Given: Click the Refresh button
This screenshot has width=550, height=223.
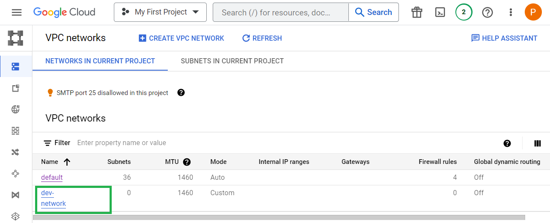Looking at the screenshot, I should click(262, 39).
